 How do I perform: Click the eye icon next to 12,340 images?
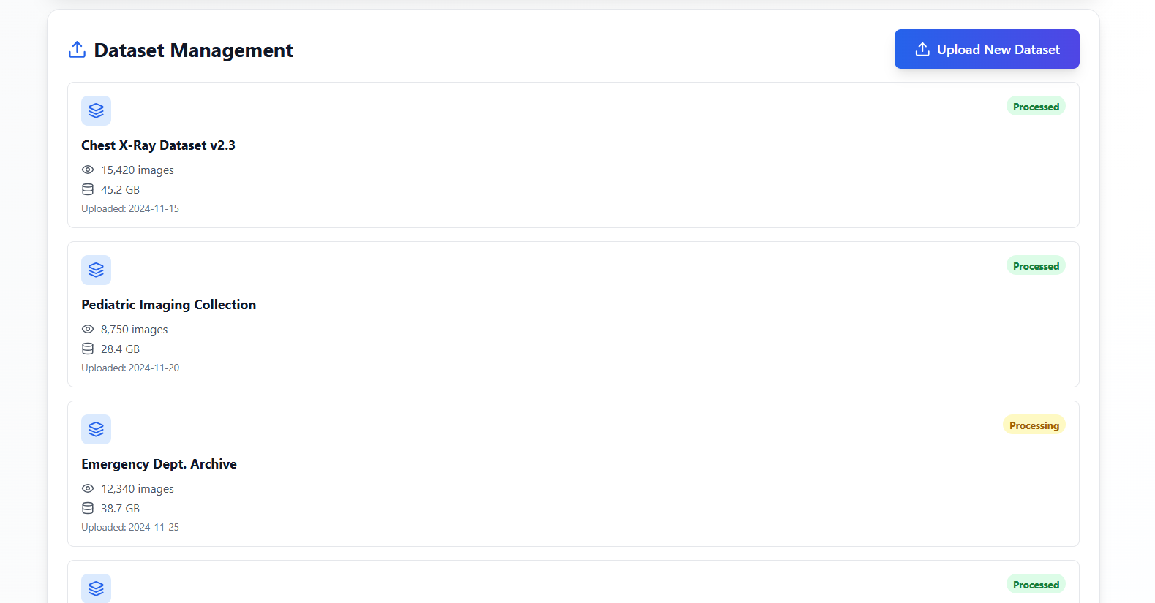tap(88, 488)
